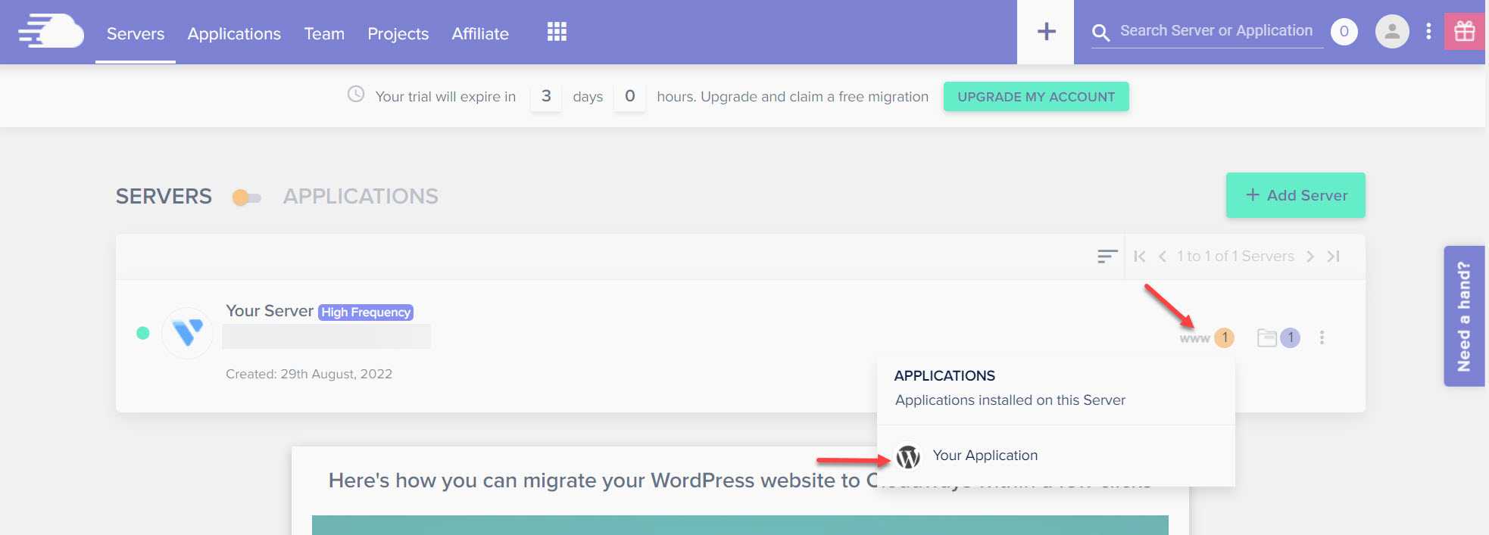The height and width of the screenshot is (535, 1489).
Task: Click the purple projects count badge
Action: [1291, 337]
